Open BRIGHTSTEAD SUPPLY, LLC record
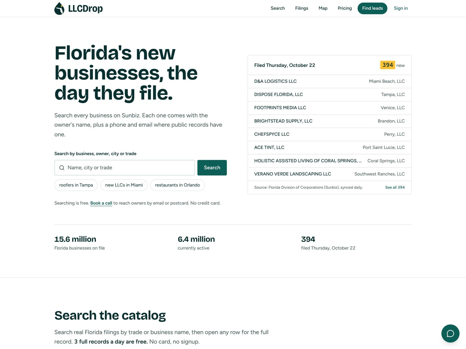The image size is (466, 349). (329, 121)
